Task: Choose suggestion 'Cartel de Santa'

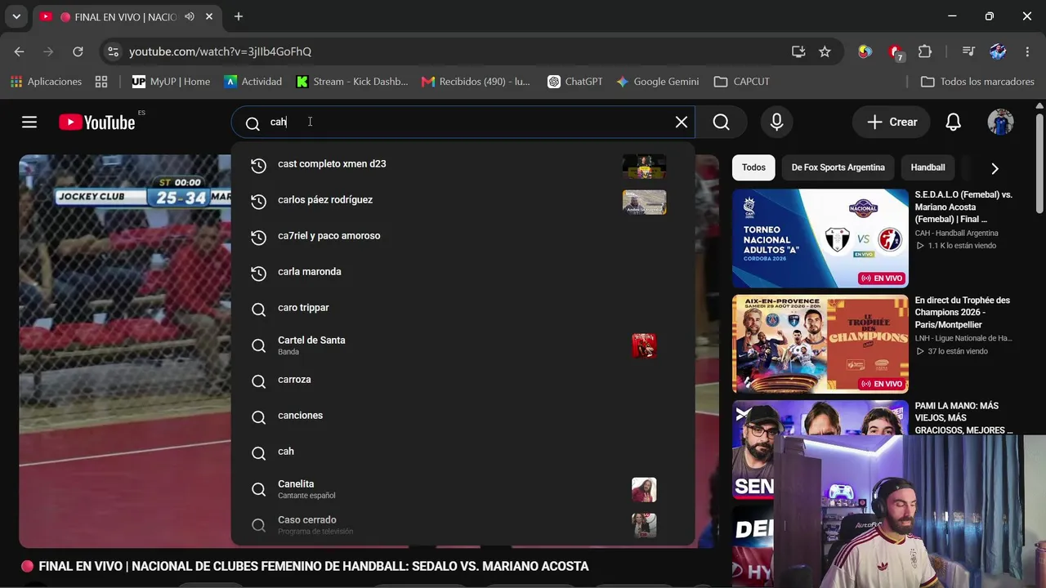Action: (463, 345)
